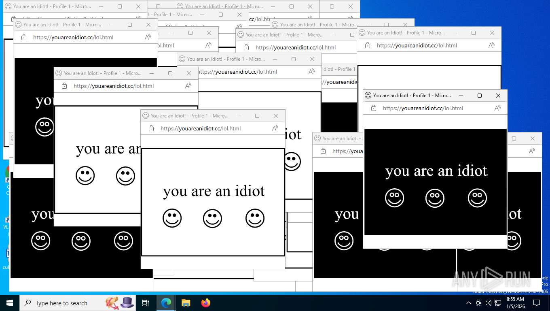Minimize the active black popup on the right

(461, 96)
